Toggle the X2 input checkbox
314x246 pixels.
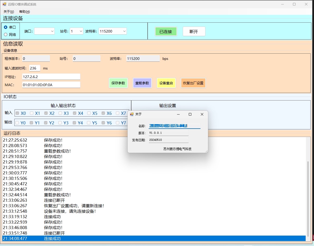46,113
